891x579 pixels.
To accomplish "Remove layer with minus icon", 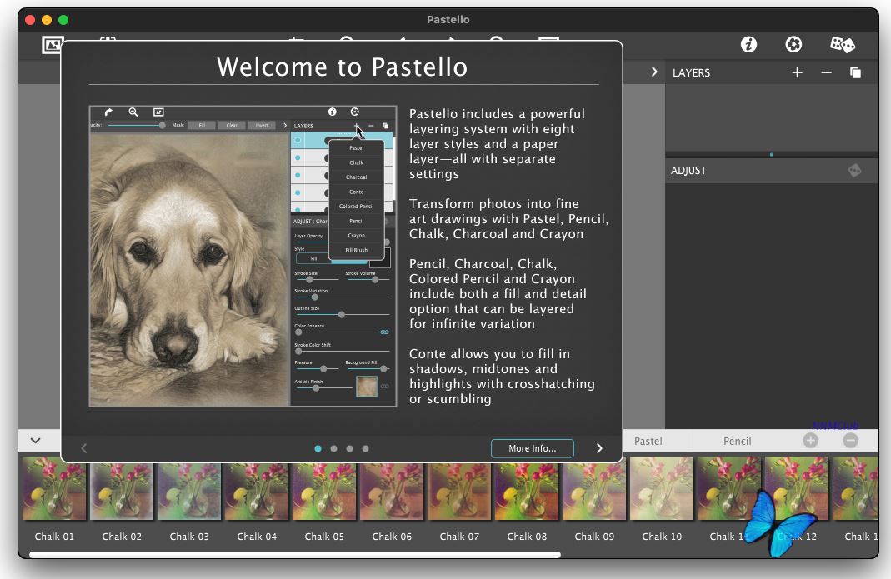I will pyautogui.click(x=826, y=72).
